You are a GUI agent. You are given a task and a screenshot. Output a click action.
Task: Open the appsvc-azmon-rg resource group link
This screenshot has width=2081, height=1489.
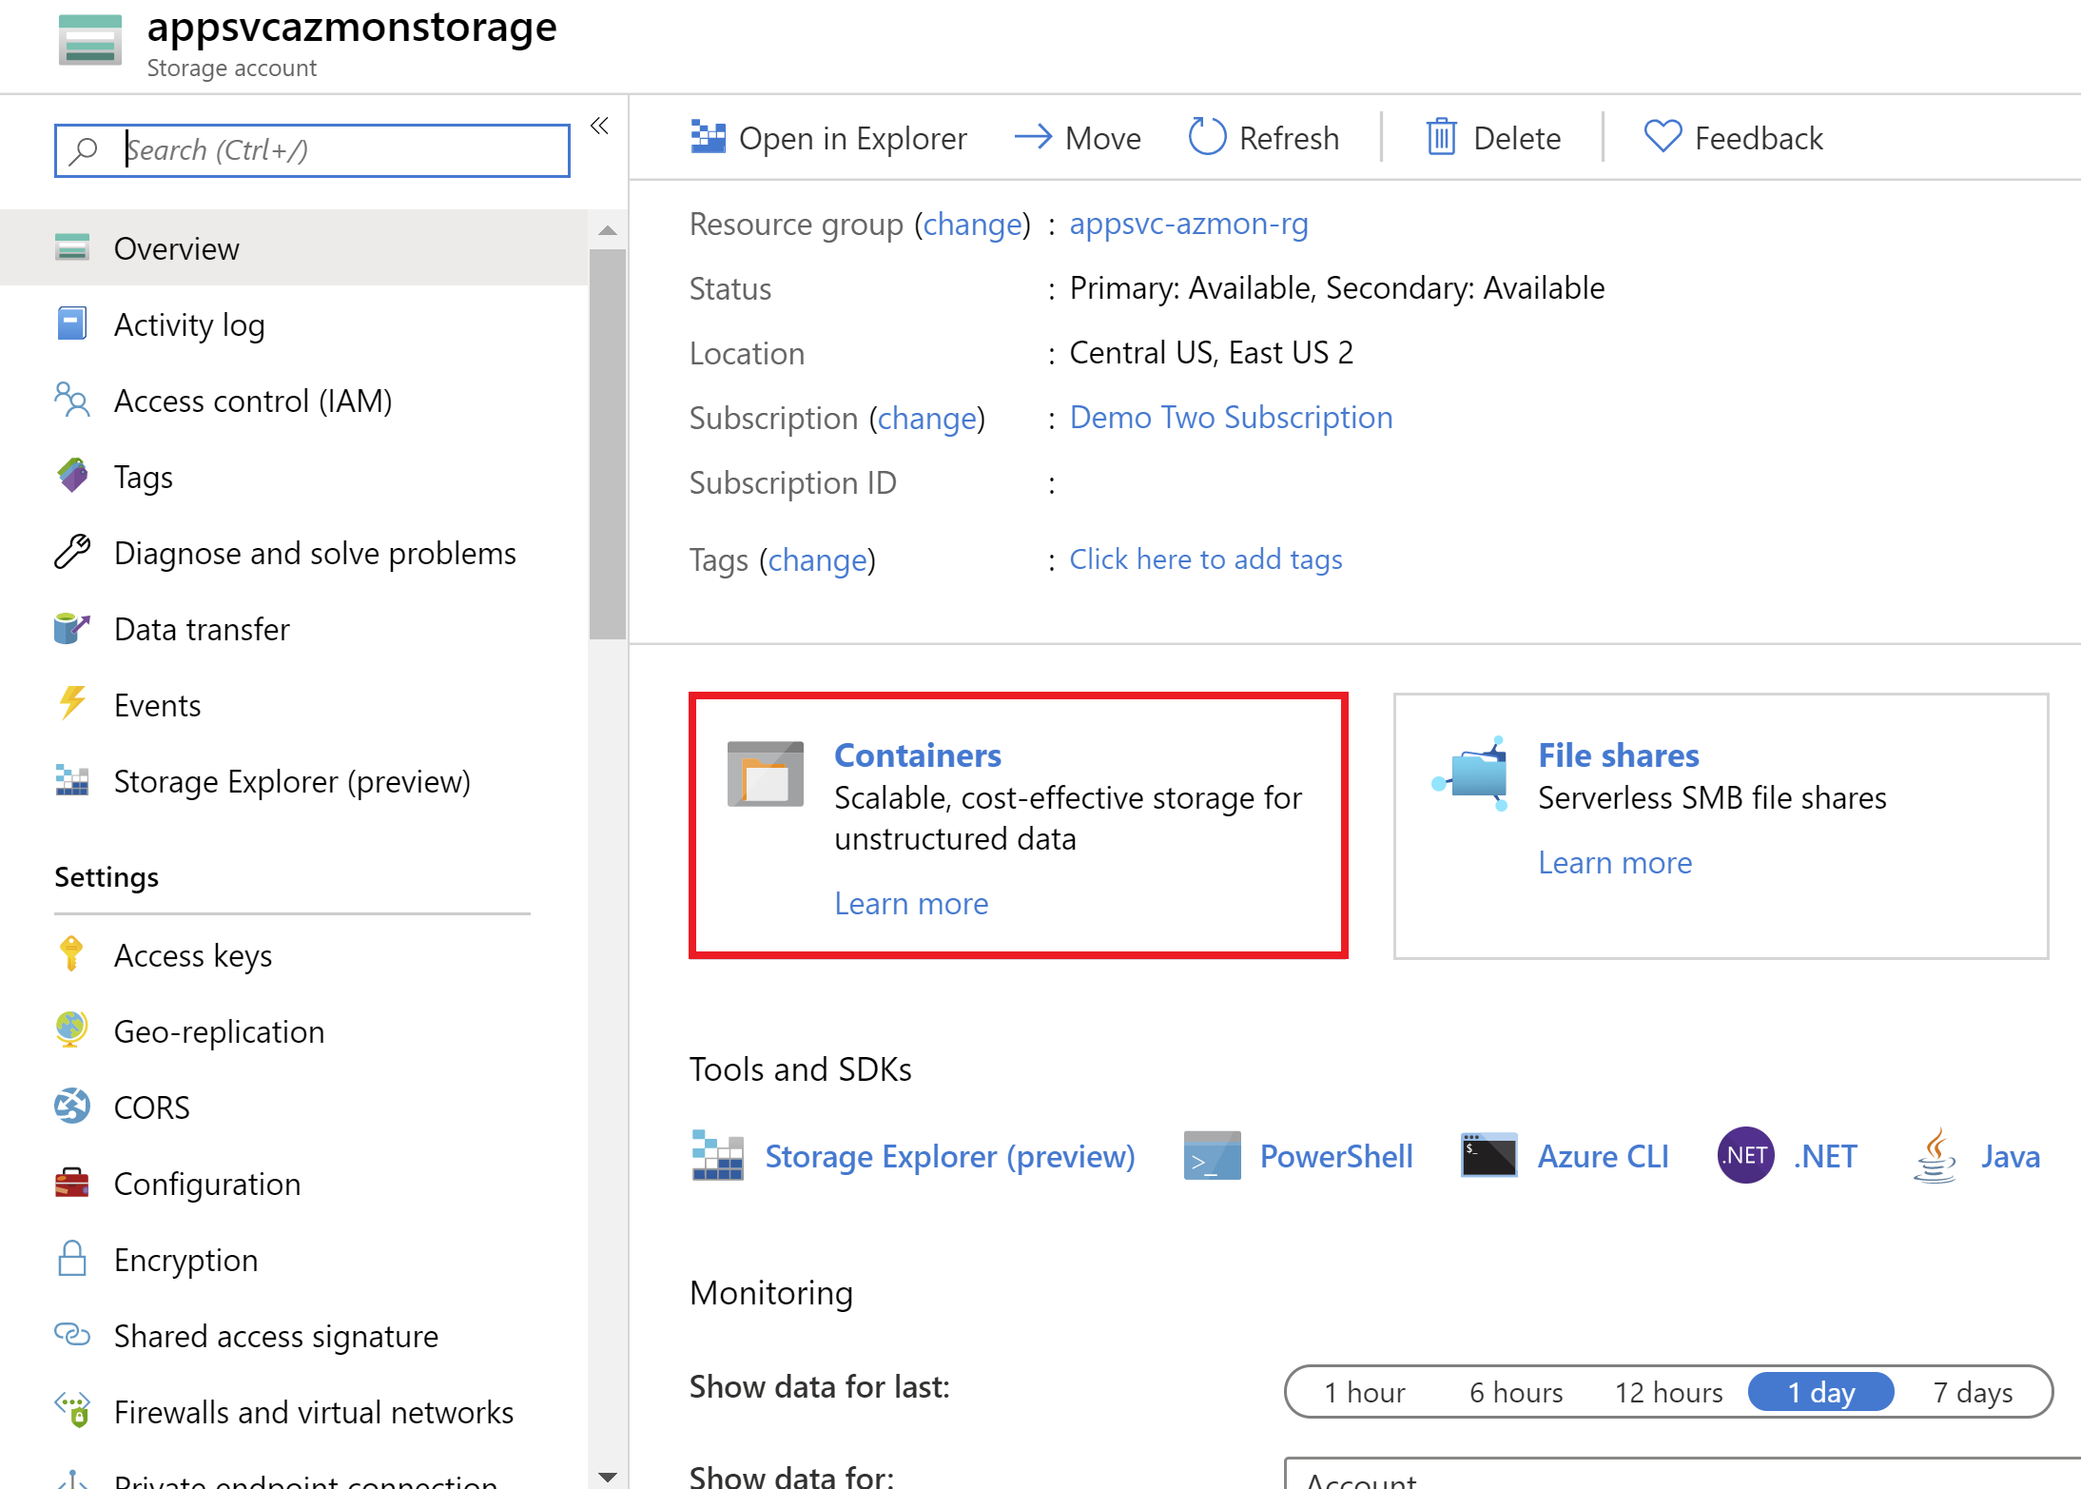[x=1188, y=224]
